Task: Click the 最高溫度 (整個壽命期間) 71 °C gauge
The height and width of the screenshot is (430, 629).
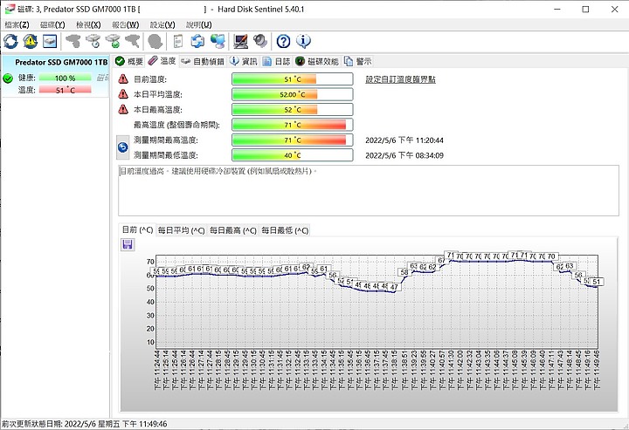Action: click(293, 125)
